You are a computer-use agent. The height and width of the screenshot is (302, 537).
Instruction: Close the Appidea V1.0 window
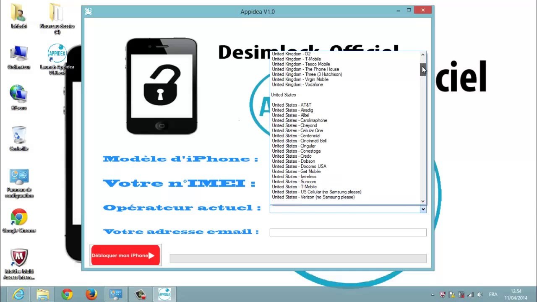pyautogui.click(x=423, y=10)
